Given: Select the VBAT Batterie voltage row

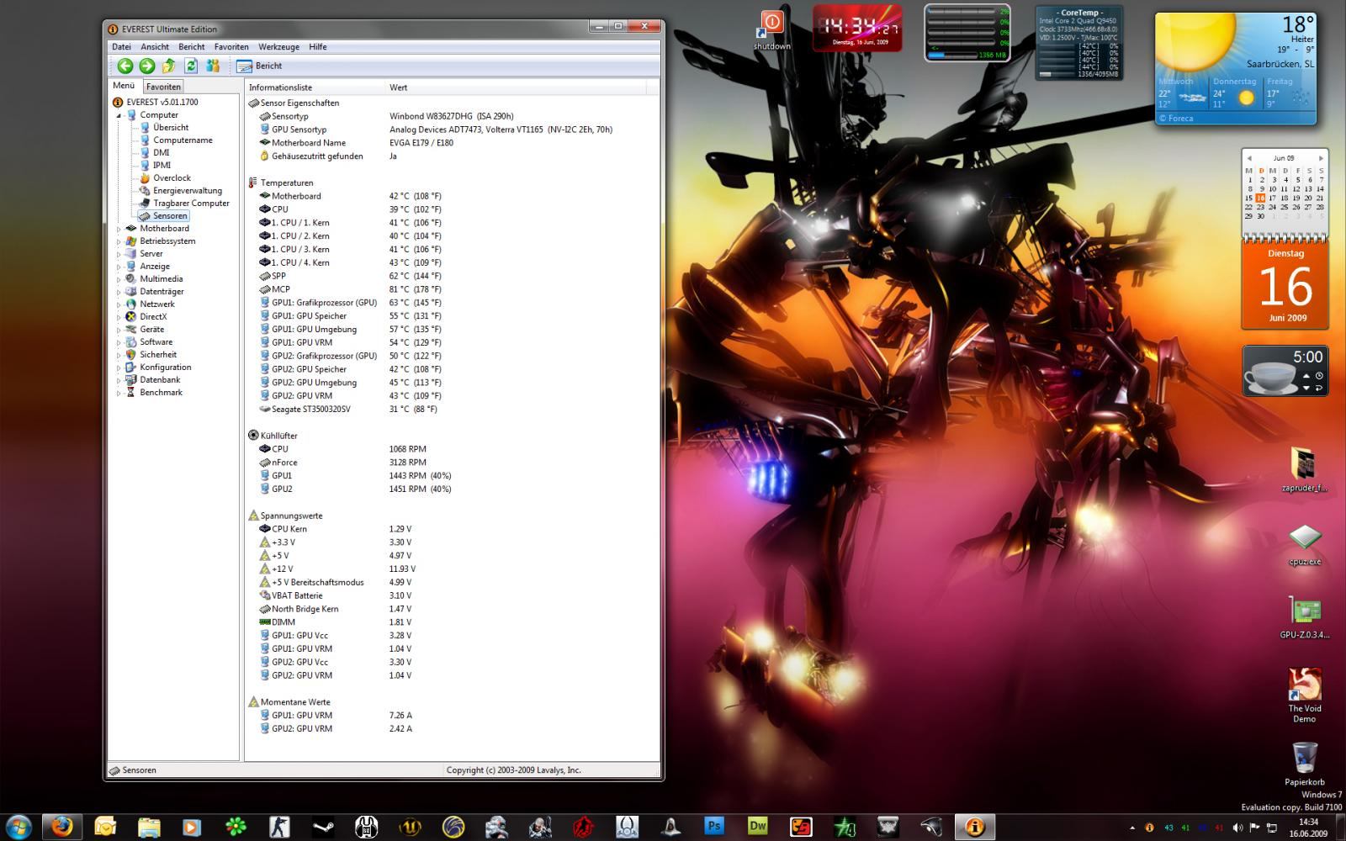Looking at the screenshot, I should (x=451, y=595).
